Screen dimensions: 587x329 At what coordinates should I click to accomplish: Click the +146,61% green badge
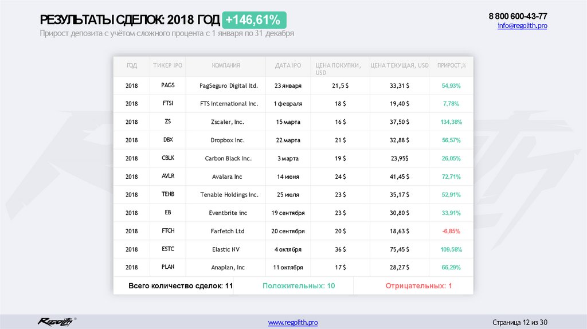pyautogui.click(x=254, y=20)
